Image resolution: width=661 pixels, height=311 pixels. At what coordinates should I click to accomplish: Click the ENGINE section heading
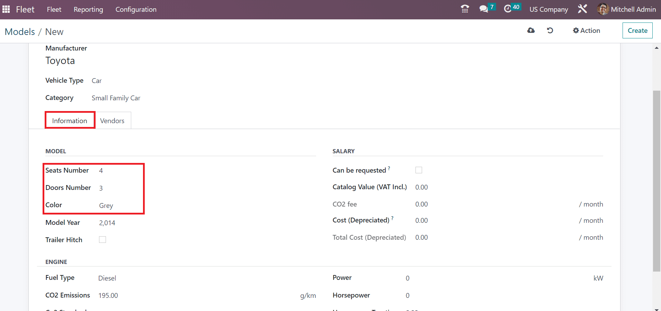tap(56, 262)
